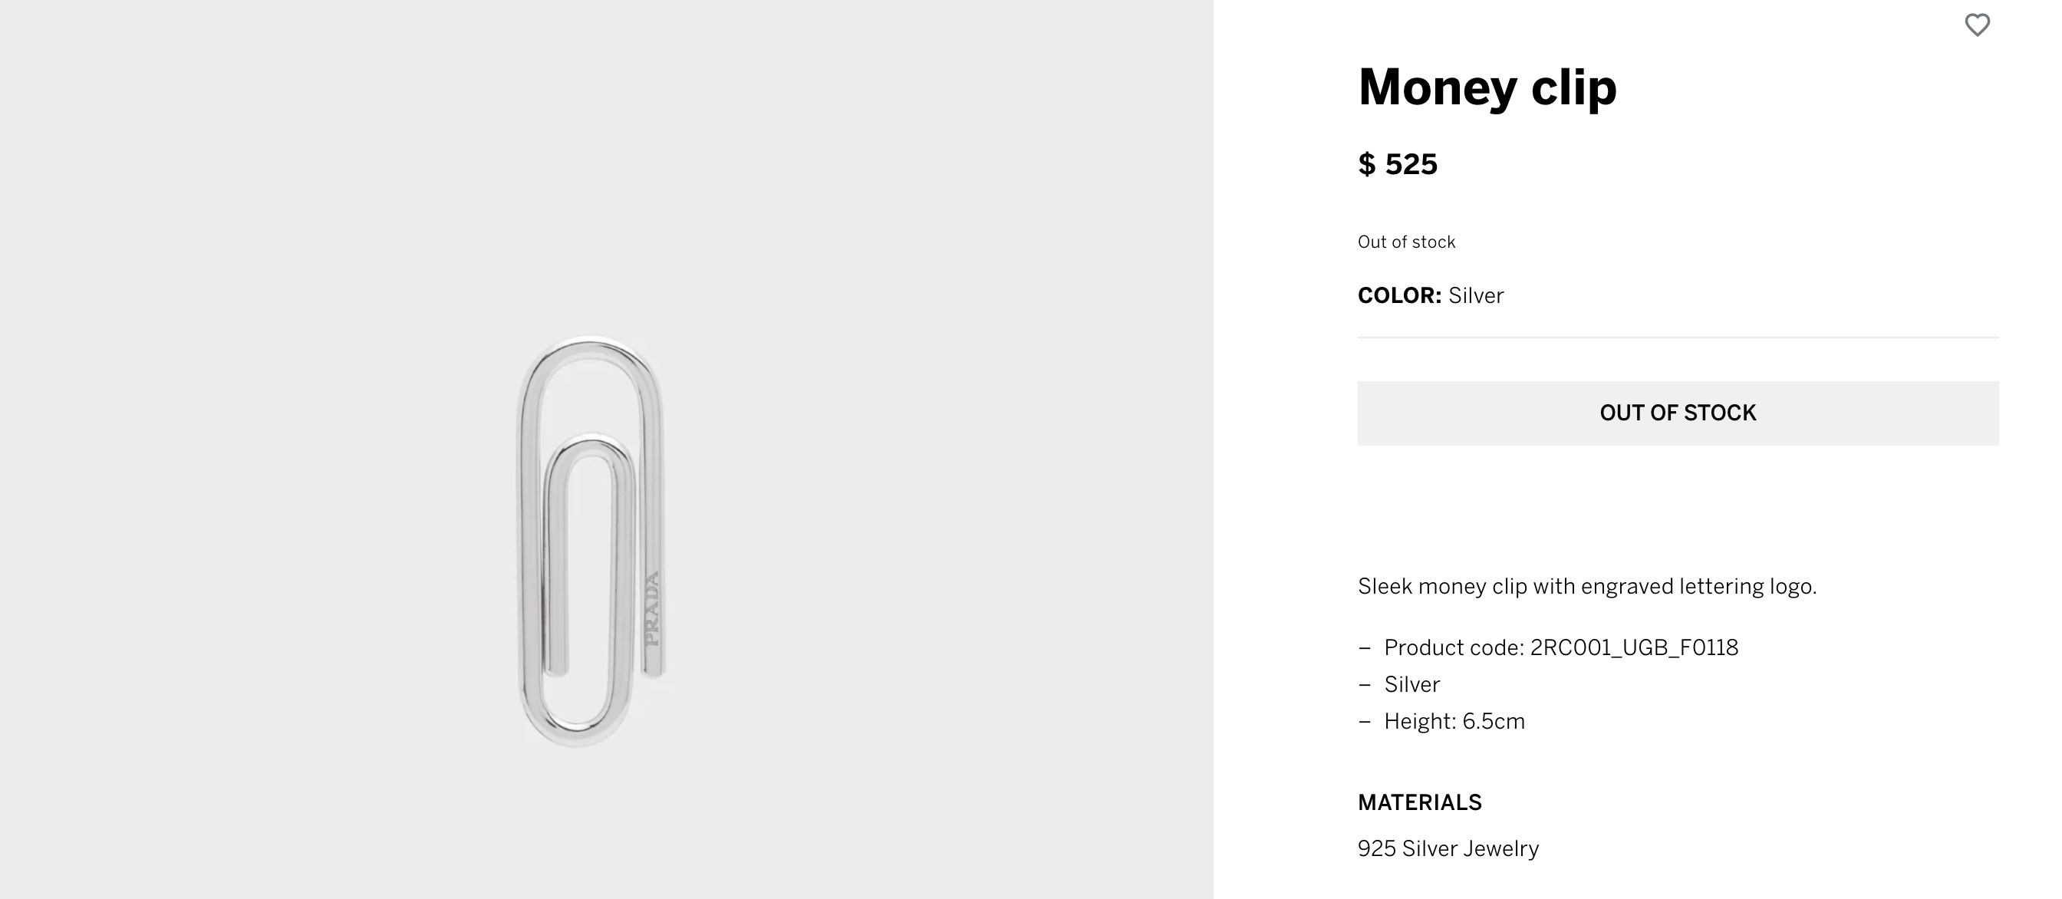
Task: Click the Silver bullet in details list
Action: click(1412, 684)
